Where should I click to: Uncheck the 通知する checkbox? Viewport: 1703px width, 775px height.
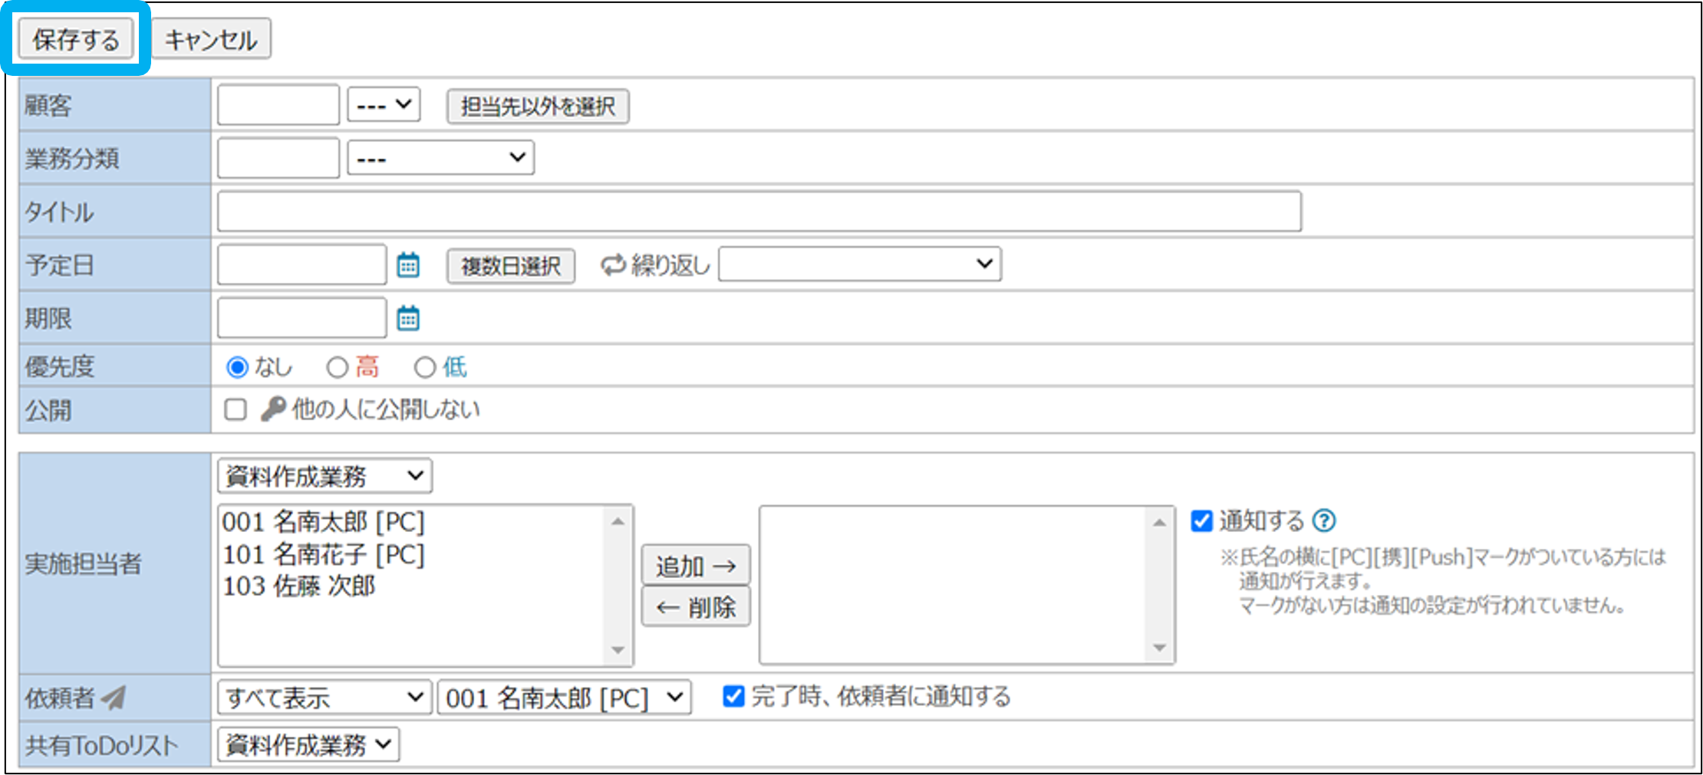tap(1201, 521)
